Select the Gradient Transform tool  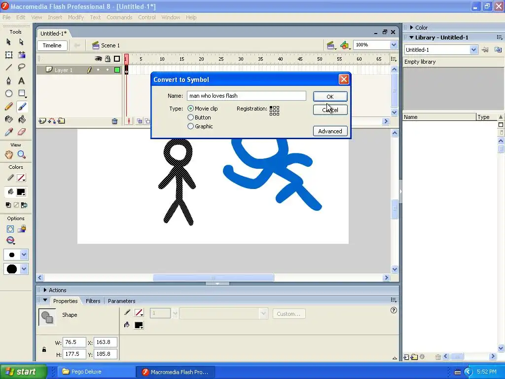tap(22, 55)
